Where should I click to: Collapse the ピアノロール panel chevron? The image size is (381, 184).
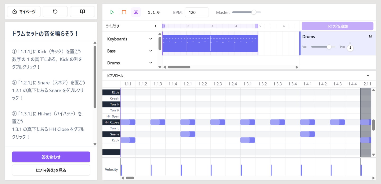(368, 76)
